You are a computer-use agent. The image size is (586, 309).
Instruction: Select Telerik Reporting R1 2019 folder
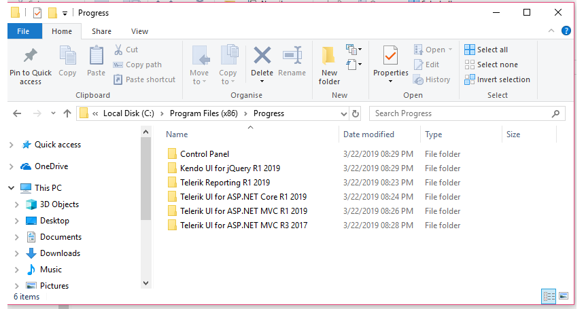225,183
